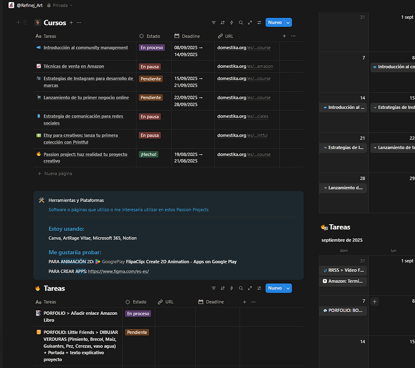Add a new property column in Cursos table
The image size is (415, 368).
[x=284, y=36]
